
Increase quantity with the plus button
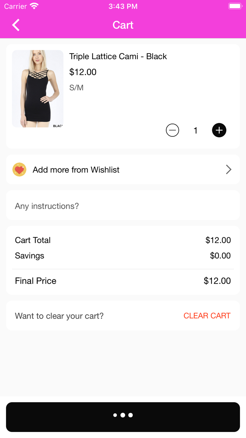pos(219,130)
